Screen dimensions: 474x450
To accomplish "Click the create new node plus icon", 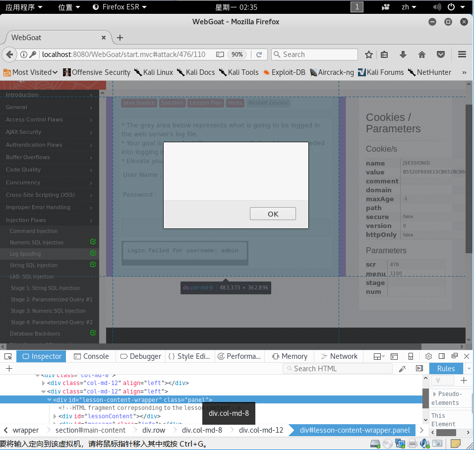I will pos(9,368).
